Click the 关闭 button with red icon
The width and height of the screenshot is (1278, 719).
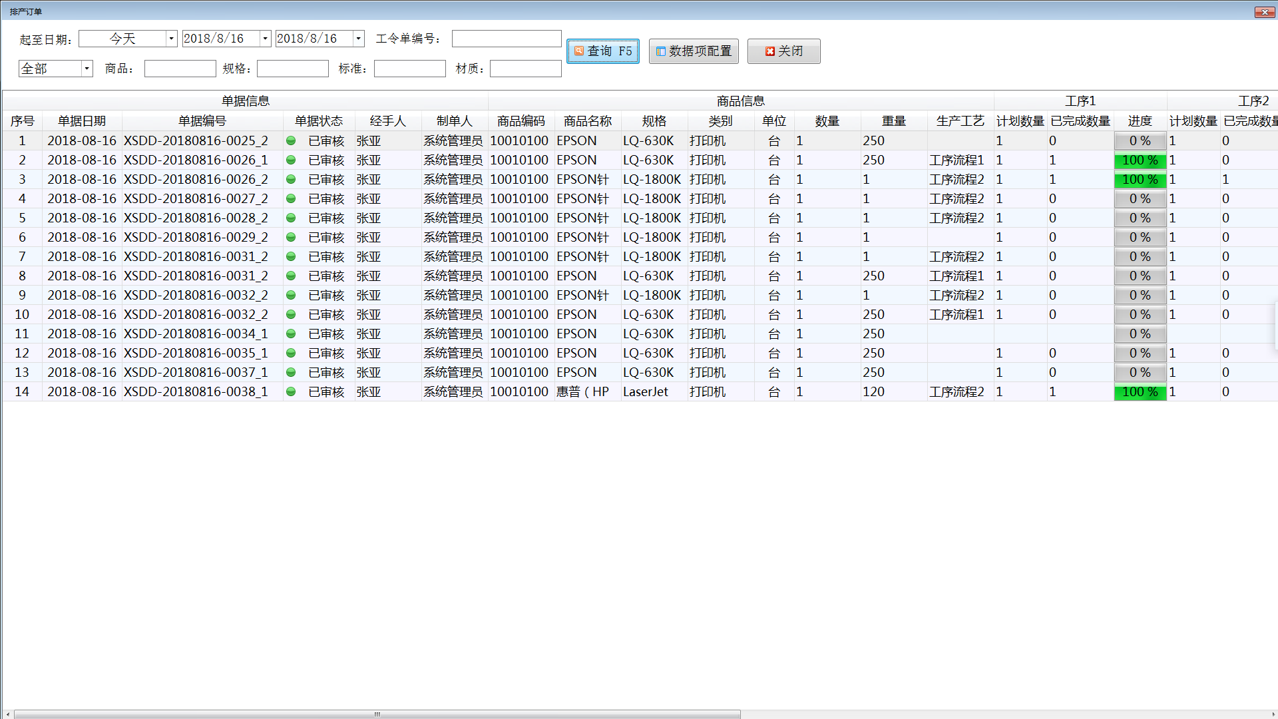[x=783, y=51]
